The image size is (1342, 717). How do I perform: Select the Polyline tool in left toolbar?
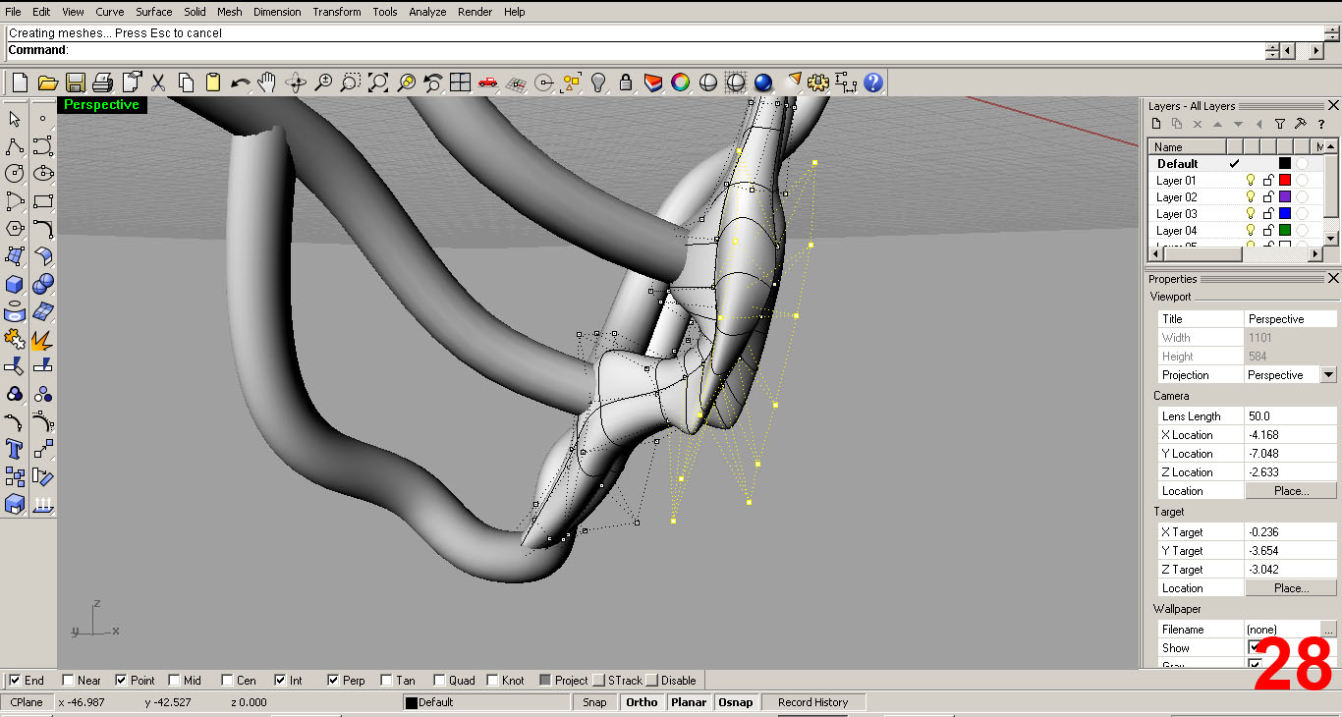15,146
